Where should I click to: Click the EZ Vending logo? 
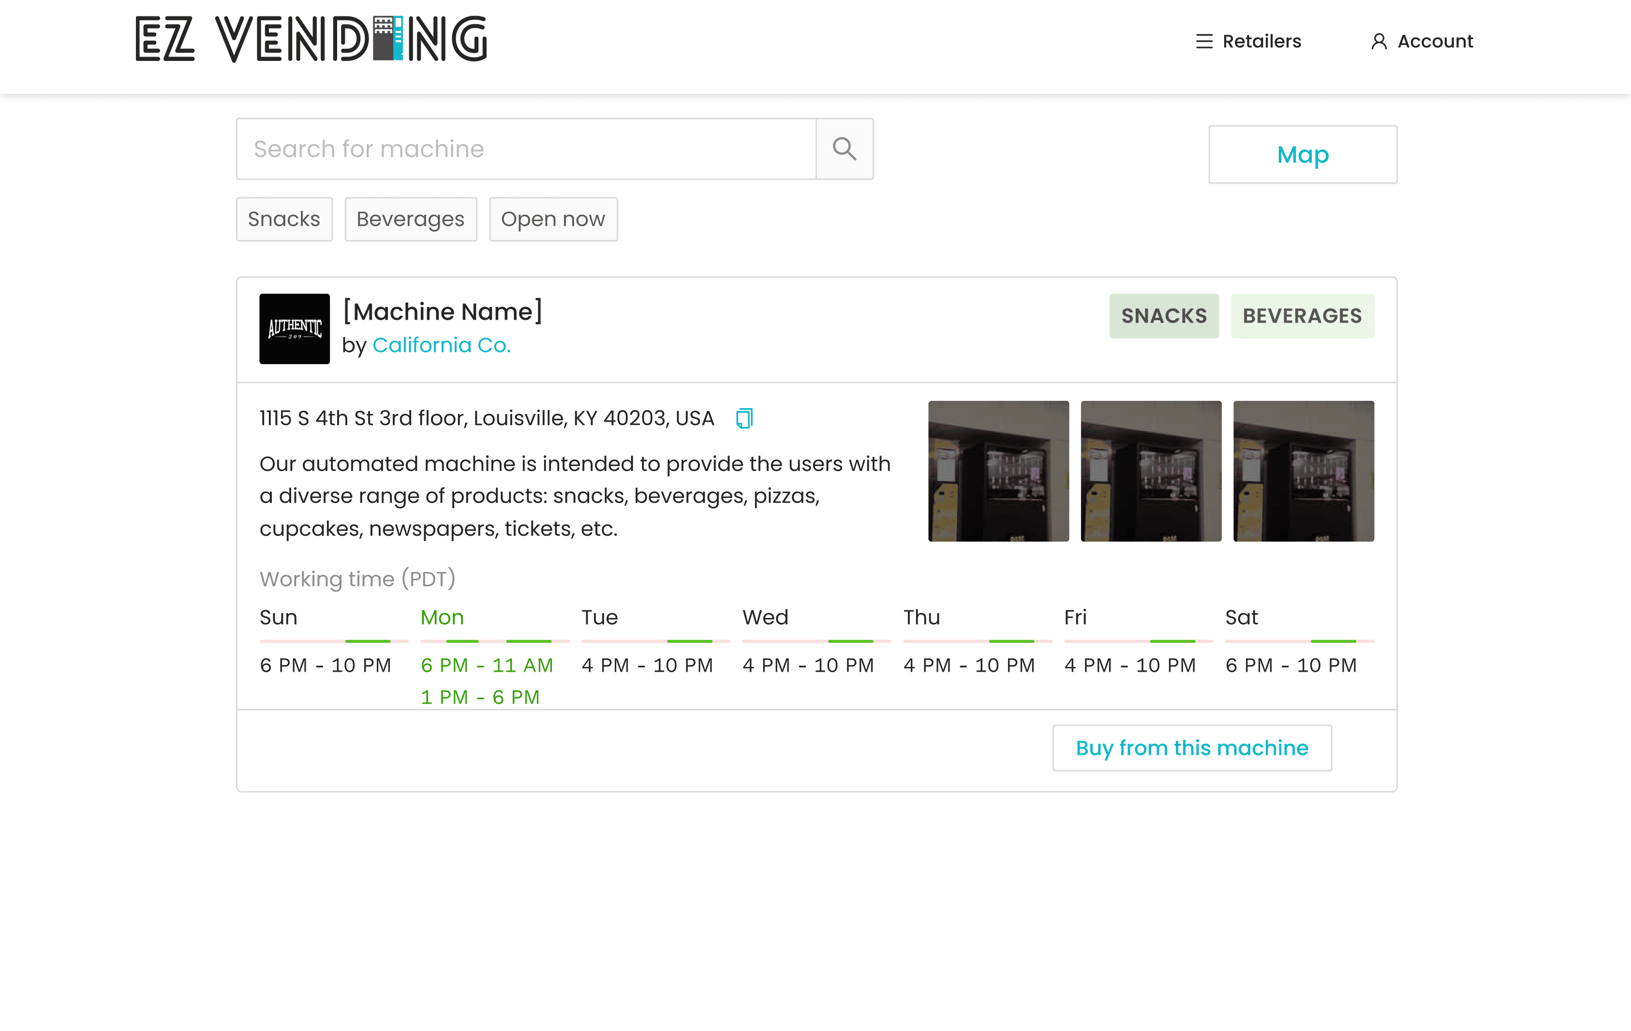(x=308, y=41)
